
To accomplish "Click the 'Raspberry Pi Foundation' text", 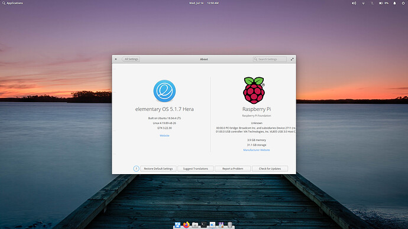I will (257, 116).
